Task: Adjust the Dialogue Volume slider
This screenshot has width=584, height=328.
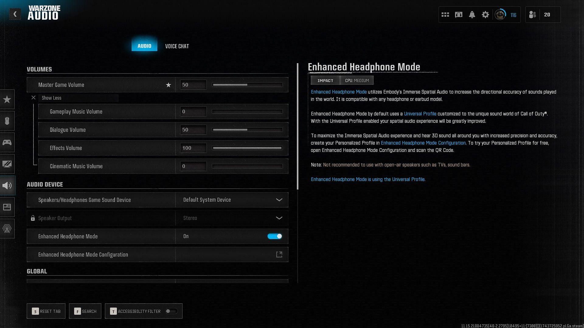Action: click(247, 130)
